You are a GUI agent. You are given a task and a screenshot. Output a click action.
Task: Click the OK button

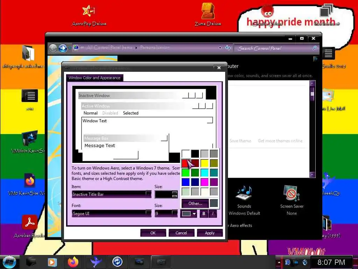pos(153,233)
